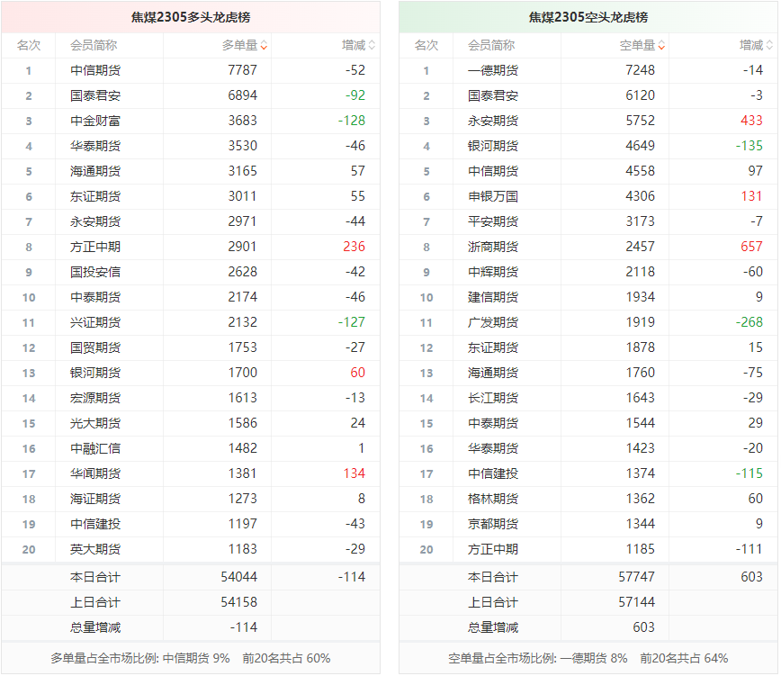Open 一德期货 in the short ranking

pos(492,70)
